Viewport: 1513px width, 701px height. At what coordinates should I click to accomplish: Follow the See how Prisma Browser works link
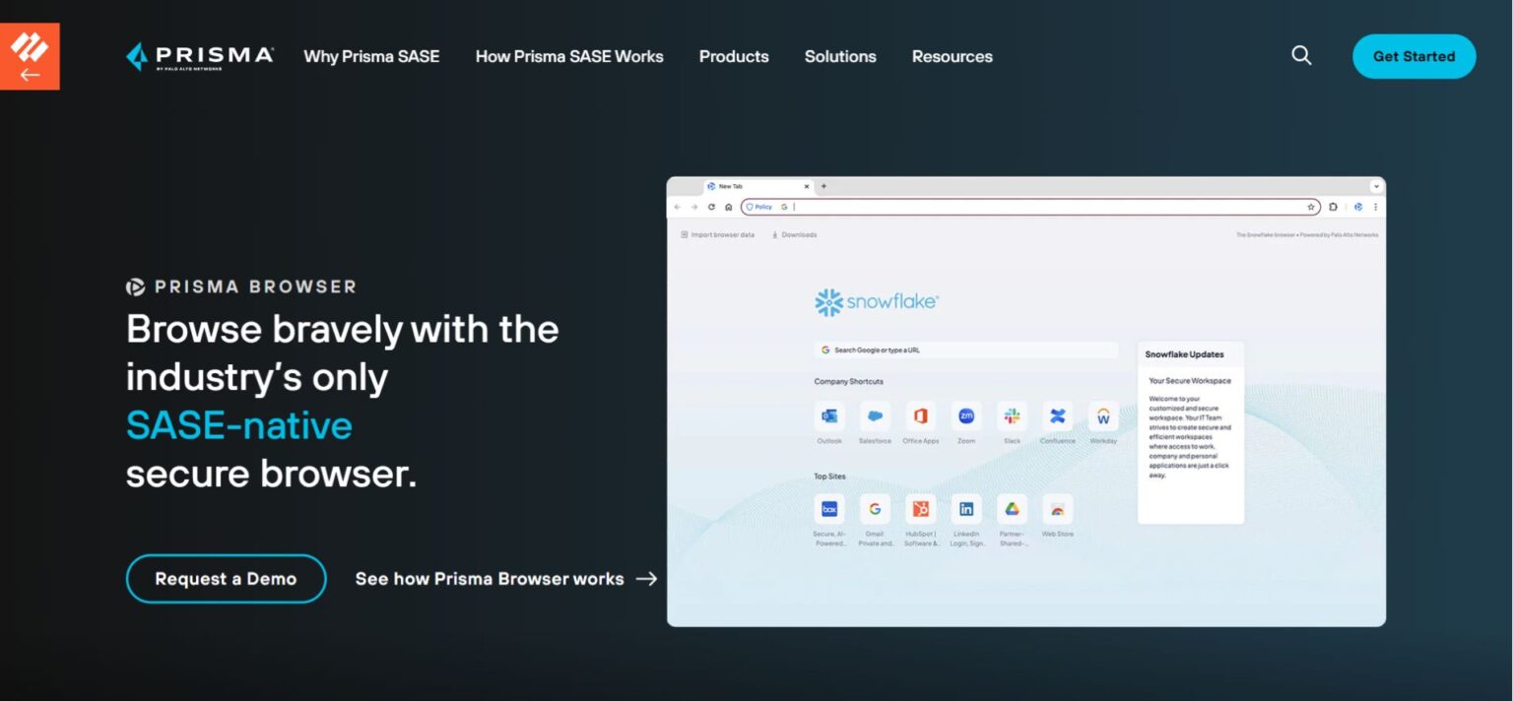click(x=490, y=579)
